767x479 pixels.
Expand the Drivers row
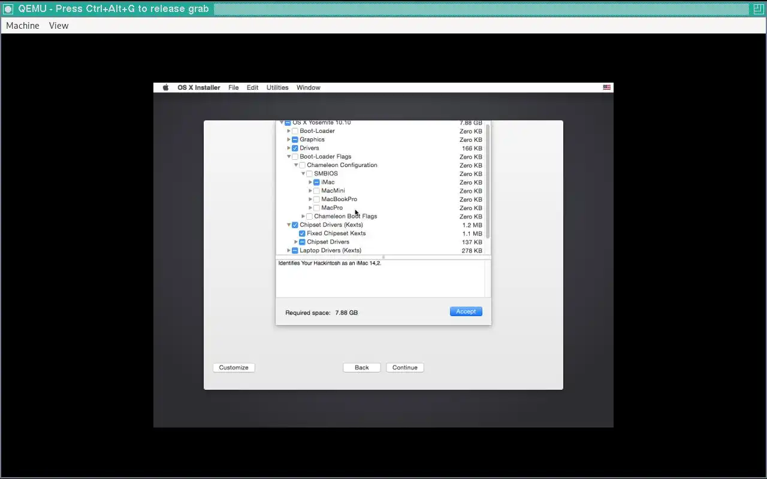click(289, 148)
